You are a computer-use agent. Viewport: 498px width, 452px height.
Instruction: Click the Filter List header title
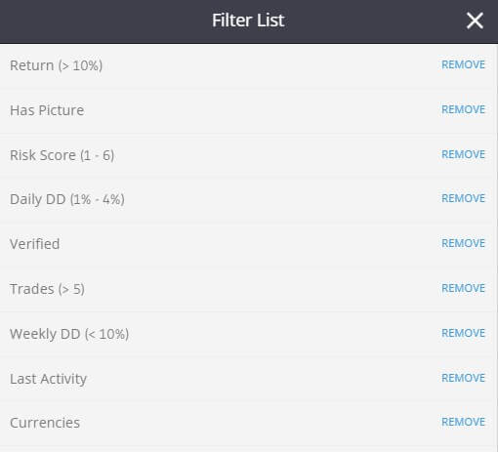(x=248, y=21)
